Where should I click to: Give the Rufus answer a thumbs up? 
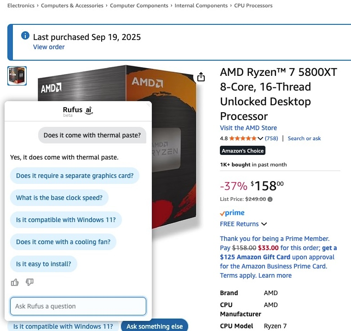click(15, 282)
